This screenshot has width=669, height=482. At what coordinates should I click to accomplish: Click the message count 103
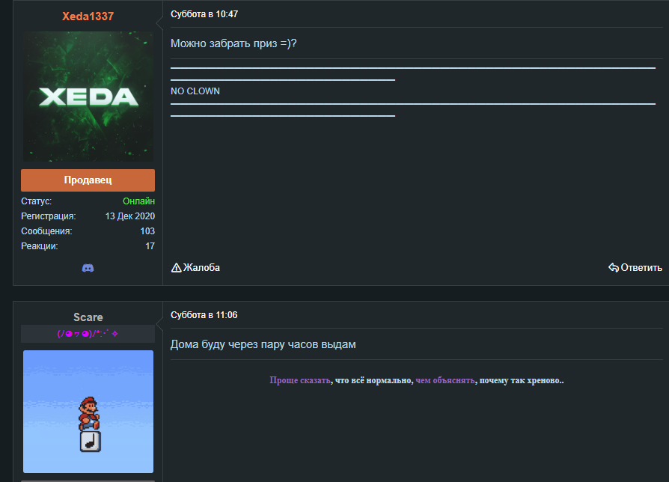pyautogui.click(x=147, y=231)
